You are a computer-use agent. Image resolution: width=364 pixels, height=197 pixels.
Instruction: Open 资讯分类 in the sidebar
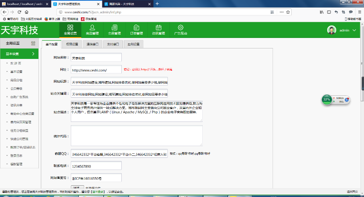(16, 105)
